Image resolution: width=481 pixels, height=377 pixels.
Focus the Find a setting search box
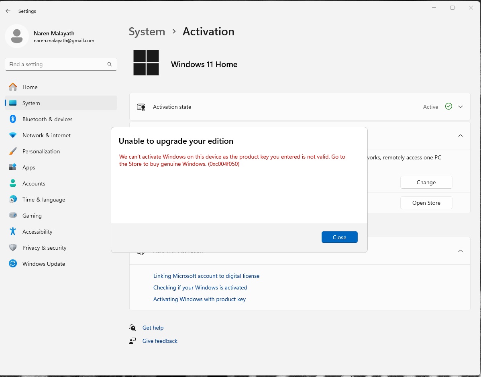click(61, 64)
